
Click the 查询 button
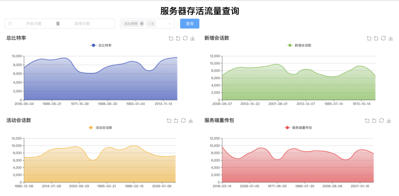[x=190, y=24]
